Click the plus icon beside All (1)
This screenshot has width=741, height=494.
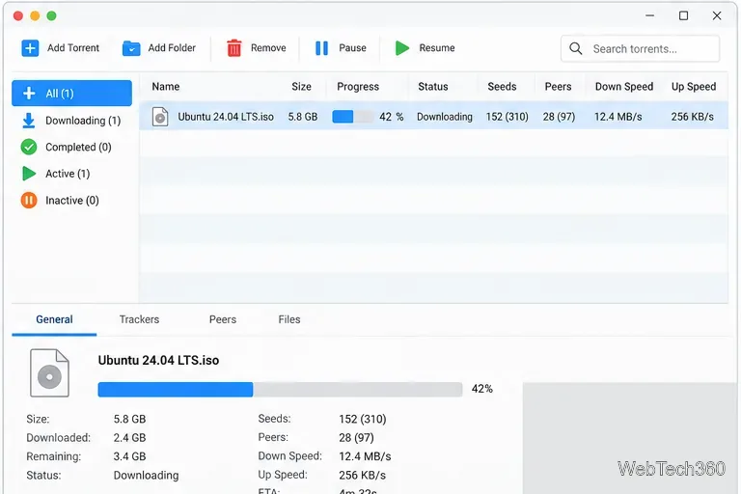coord(29,94)
